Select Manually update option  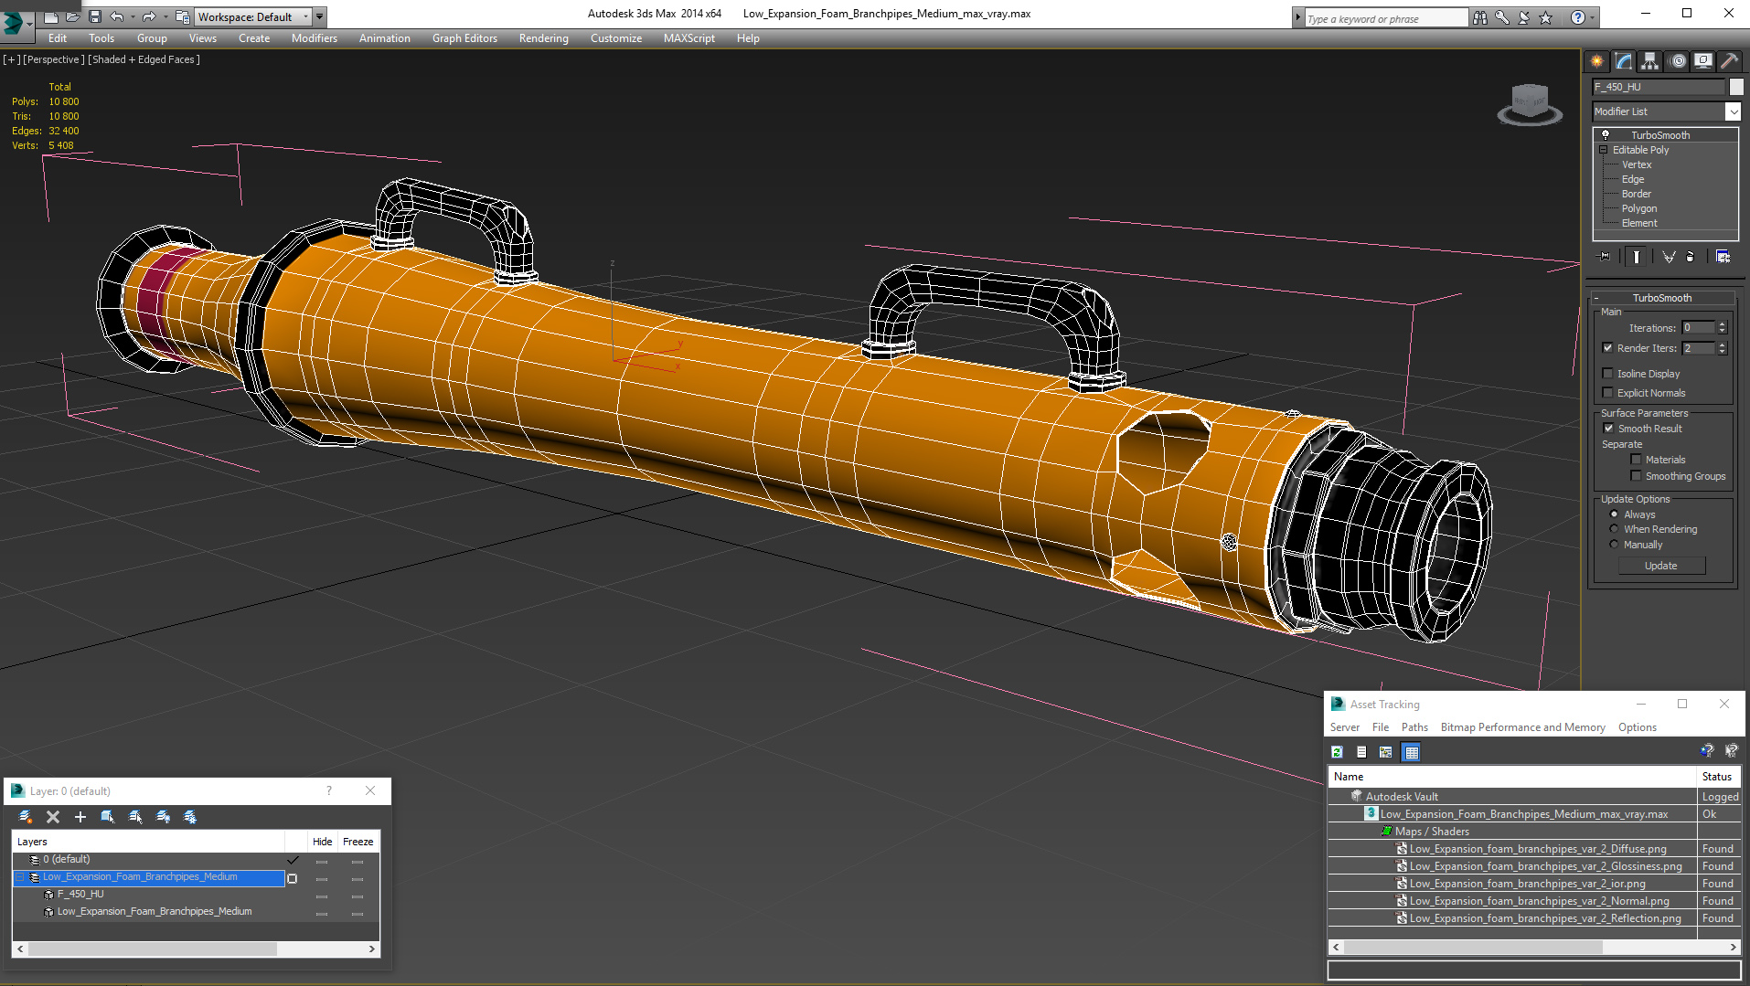(x=1614, y=545)
